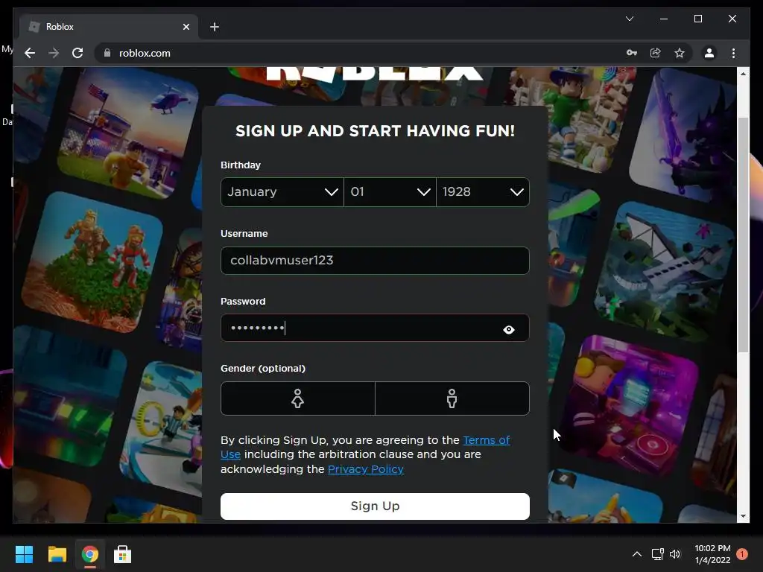The height and width of the screenshot is (572, 763).
Task: View site info via the lock icon
Action: pos(107,53)
